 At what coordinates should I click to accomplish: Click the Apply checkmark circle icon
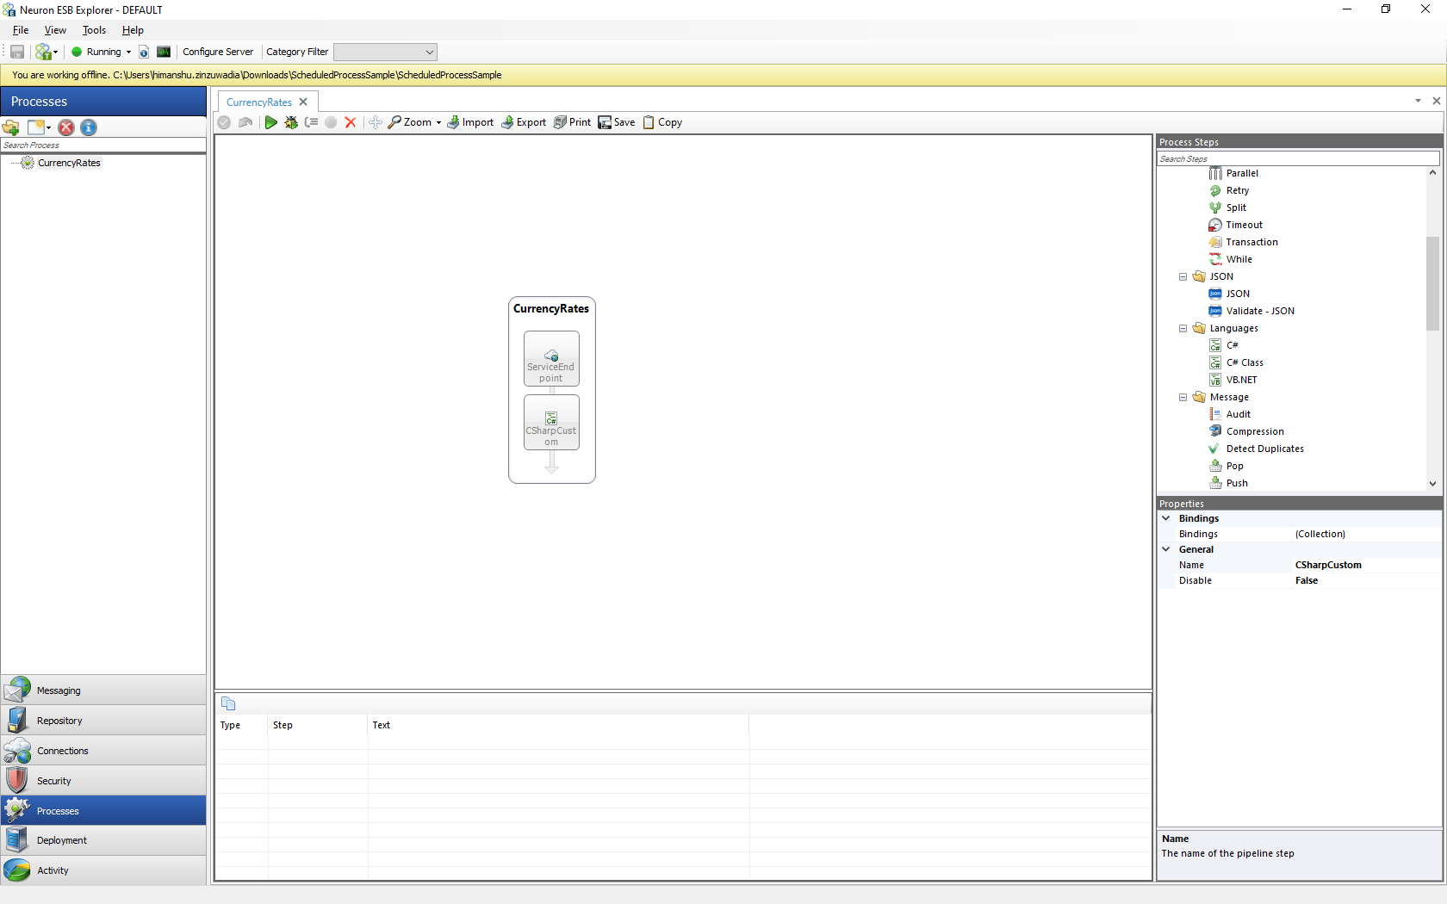click(x=224, y=122)
